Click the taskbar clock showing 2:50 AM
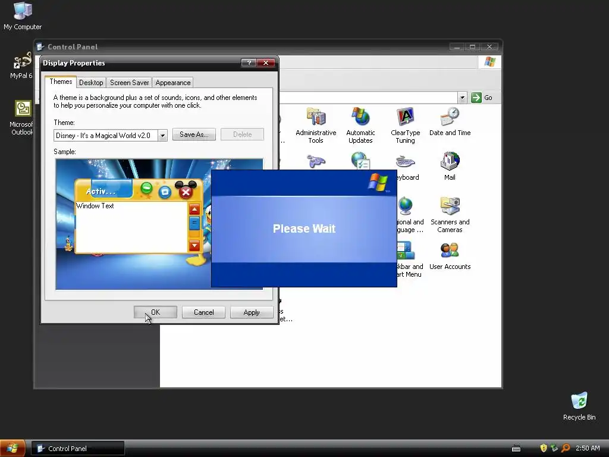The image size is (609, 457). [x=588, y=448]
